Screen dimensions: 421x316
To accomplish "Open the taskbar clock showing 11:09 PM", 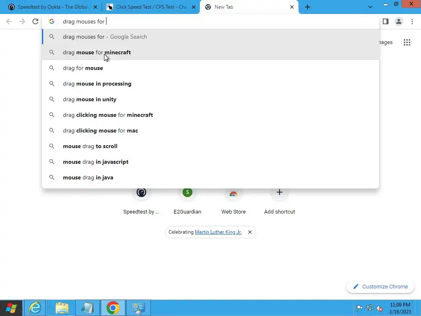I will pos(400,308).
